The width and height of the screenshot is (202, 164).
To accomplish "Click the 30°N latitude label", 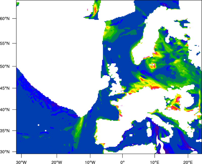I will 5,152.
